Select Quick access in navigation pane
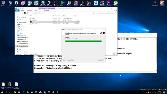This screenshot has height=94, width=167. pyautogui.click(x=22, y=17)
